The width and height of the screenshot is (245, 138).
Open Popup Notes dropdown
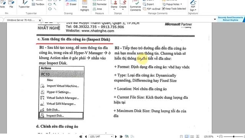(181, 4)
